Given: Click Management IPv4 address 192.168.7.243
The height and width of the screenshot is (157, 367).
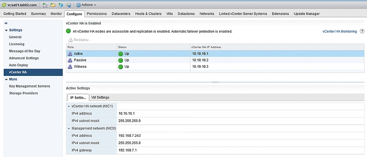Looking at the screenshot, I should click(130, 135).
